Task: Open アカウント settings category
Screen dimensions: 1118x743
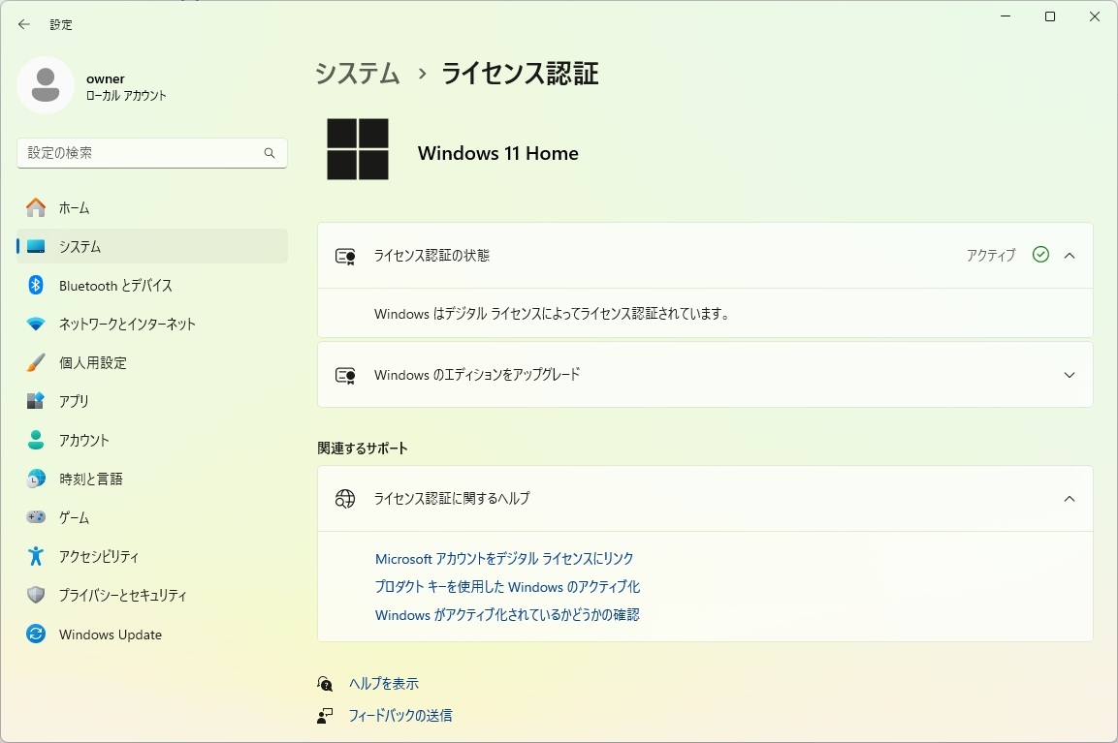Action: coord(152,440)
